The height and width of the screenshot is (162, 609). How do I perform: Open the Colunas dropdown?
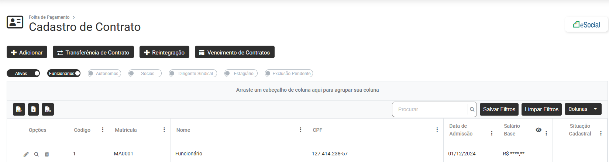pyautogui.click(x=583, y=109)
